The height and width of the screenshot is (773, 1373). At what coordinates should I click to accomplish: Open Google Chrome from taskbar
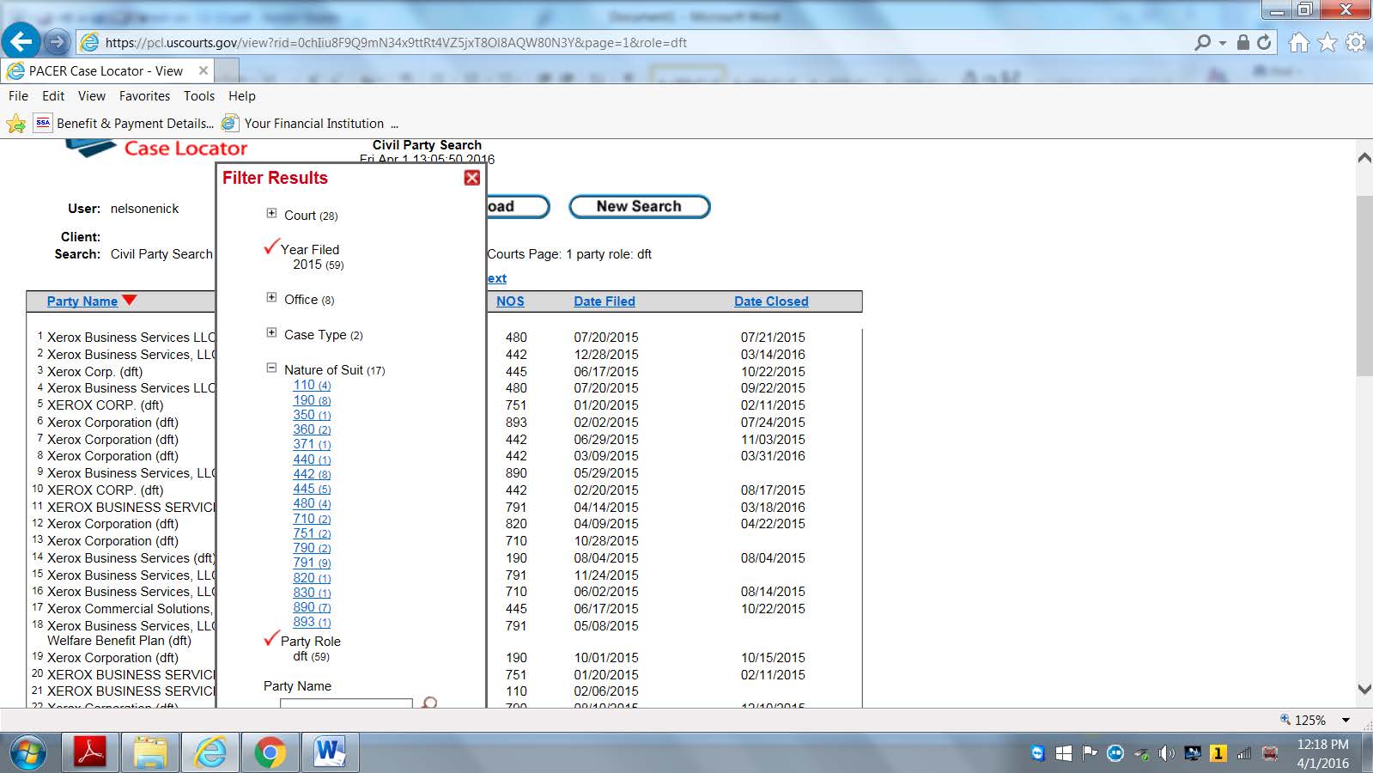[270, 753]
